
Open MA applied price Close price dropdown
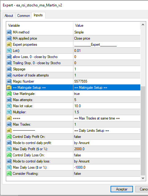[107, 38]
